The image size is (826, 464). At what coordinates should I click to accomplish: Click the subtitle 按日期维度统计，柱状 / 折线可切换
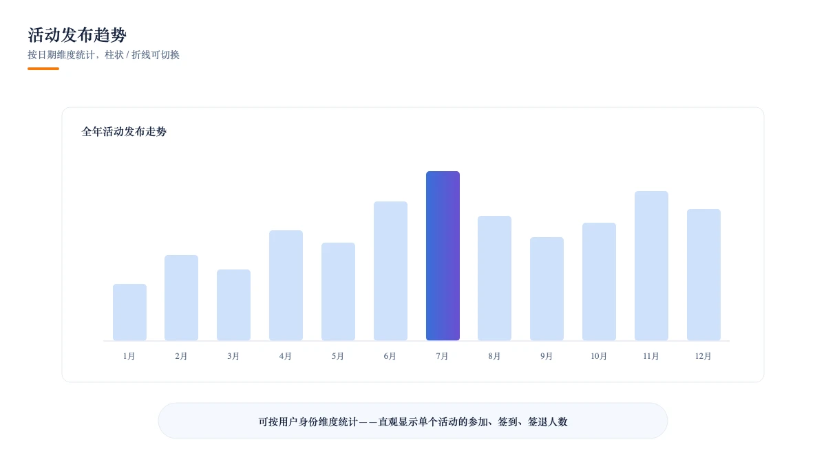coord(103,55)
